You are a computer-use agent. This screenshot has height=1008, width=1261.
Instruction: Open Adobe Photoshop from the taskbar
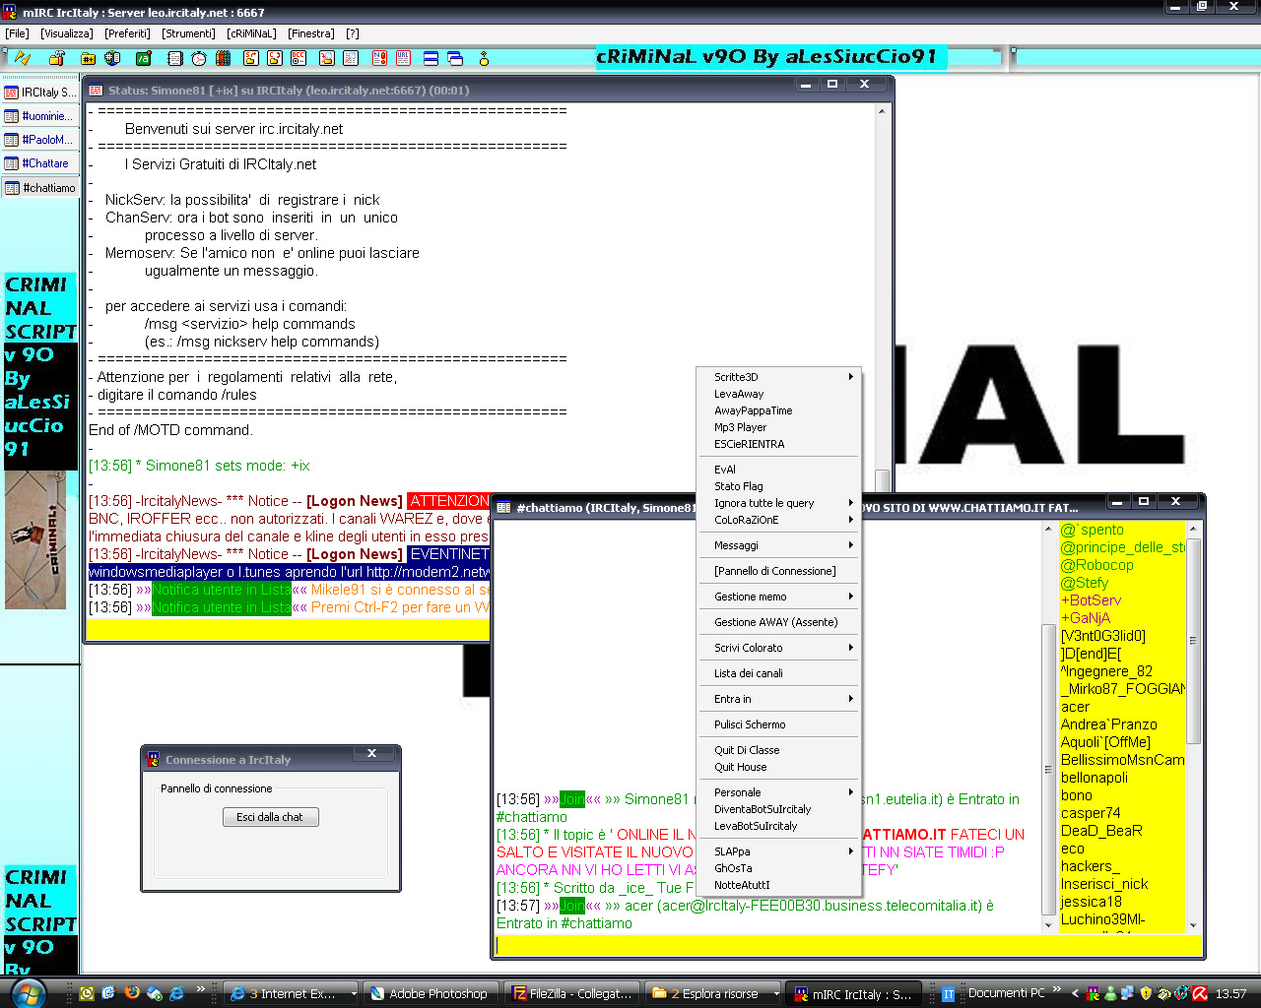tap(430, 994)
